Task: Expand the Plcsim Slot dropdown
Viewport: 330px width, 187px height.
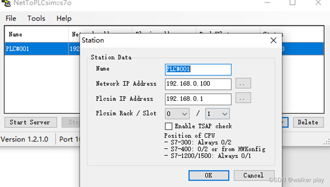Action: 217,114
